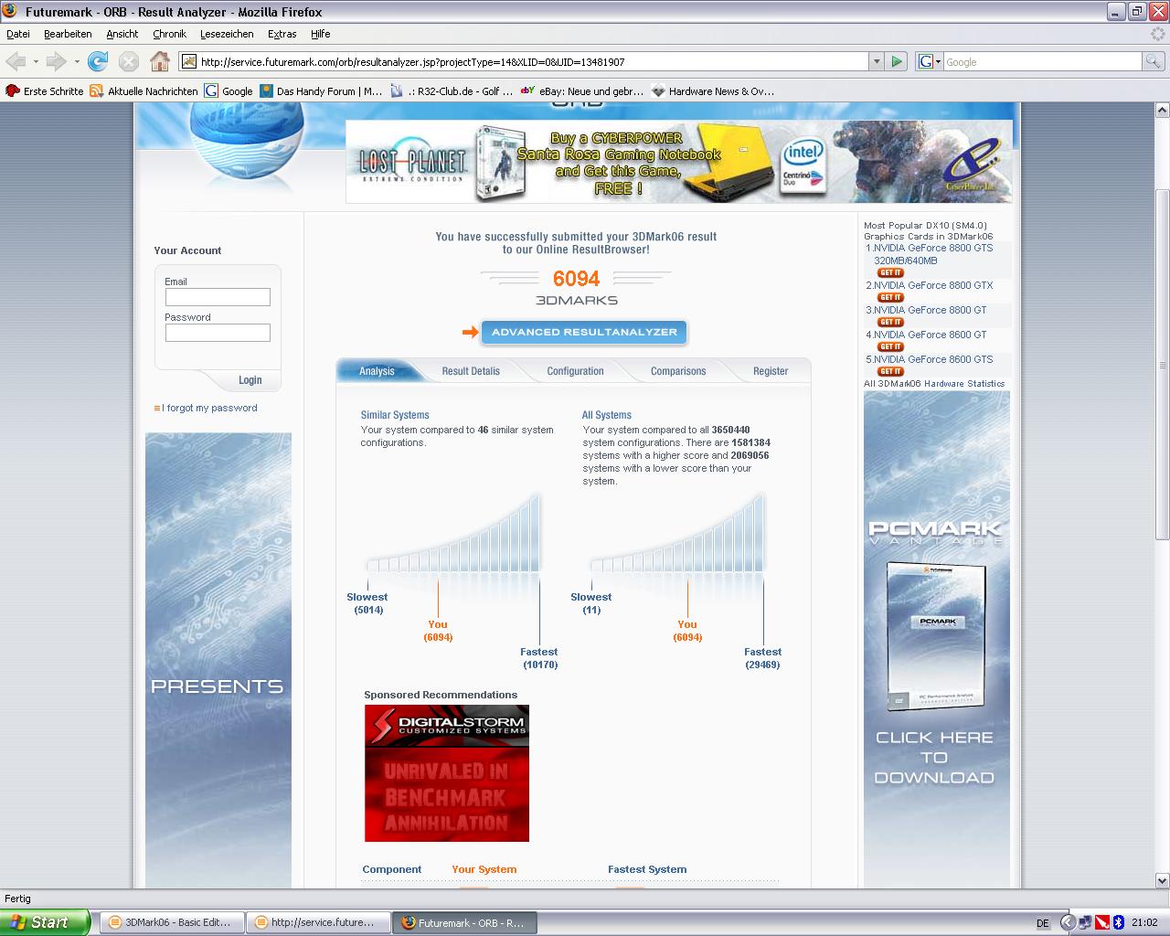Follow the I forgot my password link
Screen dimensions: 1170x936
[x=209, y=408]
